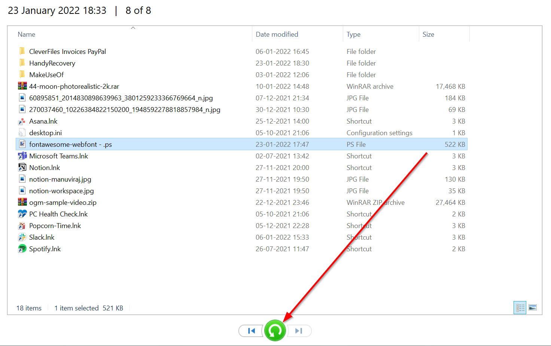The image size is (551, 346).
Task: Click the date 23-01-2022 18:30
Action: pyautogui.click(x=282, y=63)
